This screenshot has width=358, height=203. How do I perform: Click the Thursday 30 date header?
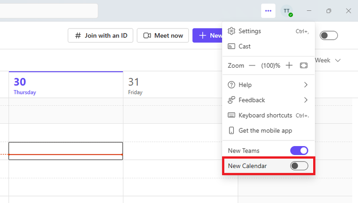(x=25, y=85)
